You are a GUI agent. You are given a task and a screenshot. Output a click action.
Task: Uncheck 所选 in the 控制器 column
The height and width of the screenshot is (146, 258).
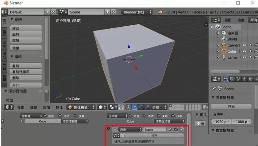point(45,116)
